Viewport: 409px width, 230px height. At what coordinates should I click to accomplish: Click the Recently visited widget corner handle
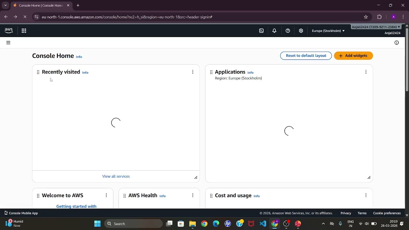(196, 178)
